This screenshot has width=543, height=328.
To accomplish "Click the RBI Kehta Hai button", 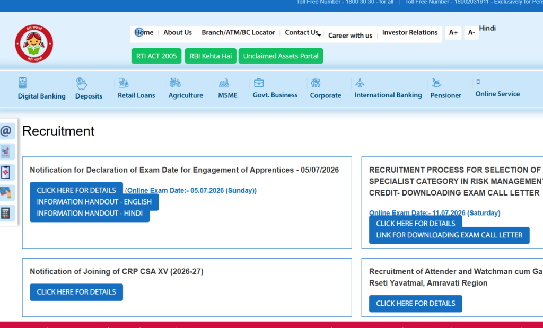I will 211,56.
